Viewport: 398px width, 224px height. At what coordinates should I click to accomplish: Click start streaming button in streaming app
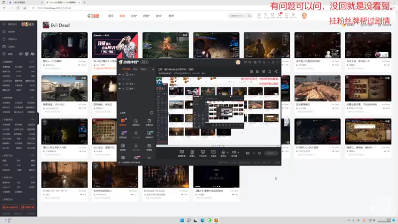(x=271, y=153)
